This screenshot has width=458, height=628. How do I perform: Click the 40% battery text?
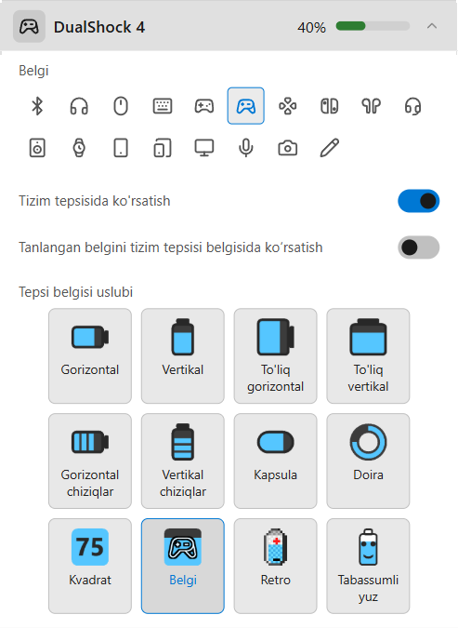click(311, 27)
